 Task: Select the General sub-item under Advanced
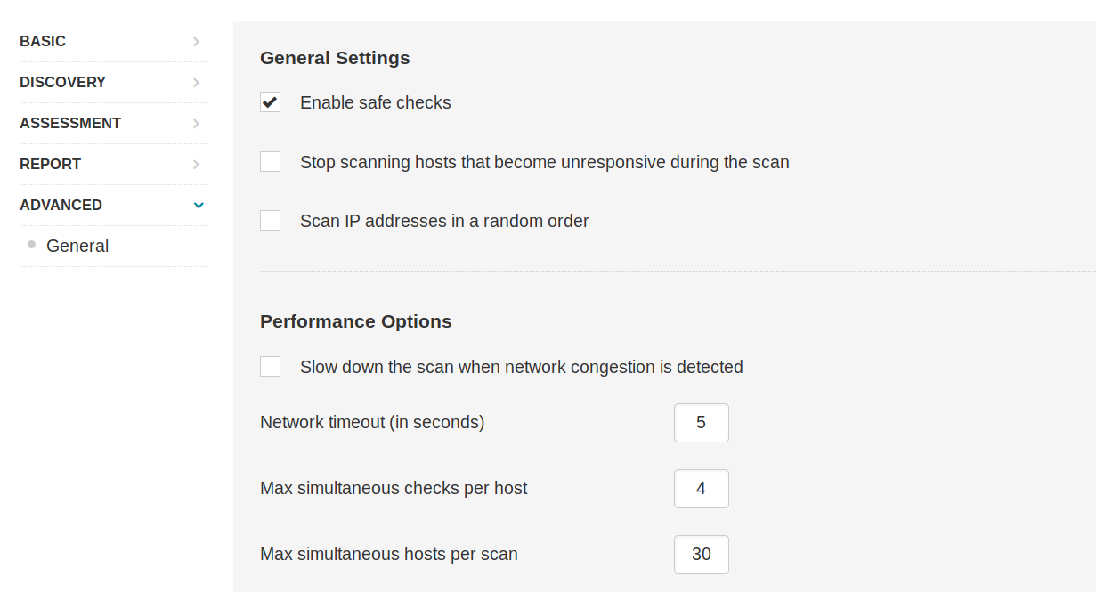pos(77,247)
